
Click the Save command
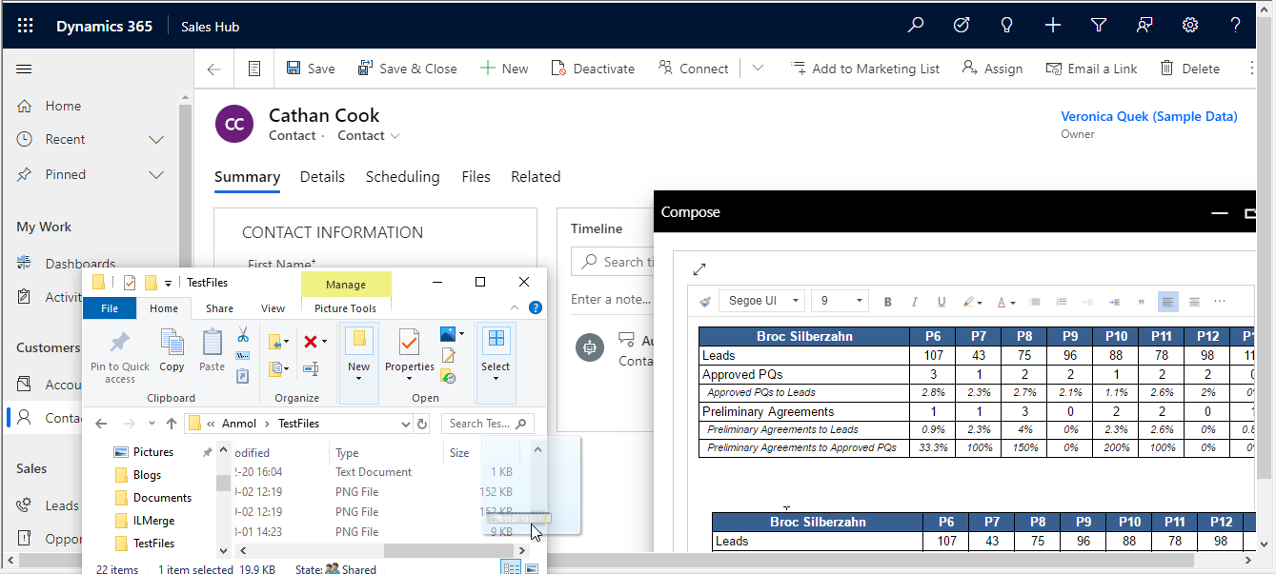coord(311,69)
